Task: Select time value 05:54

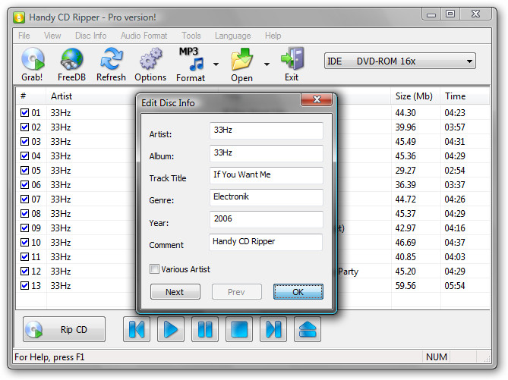Action: click(455, 285)
